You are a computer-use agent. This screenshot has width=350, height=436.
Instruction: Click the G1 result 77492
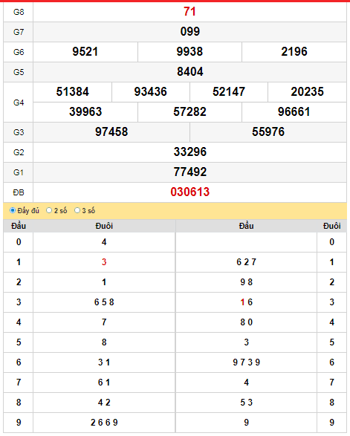[189, 172]
